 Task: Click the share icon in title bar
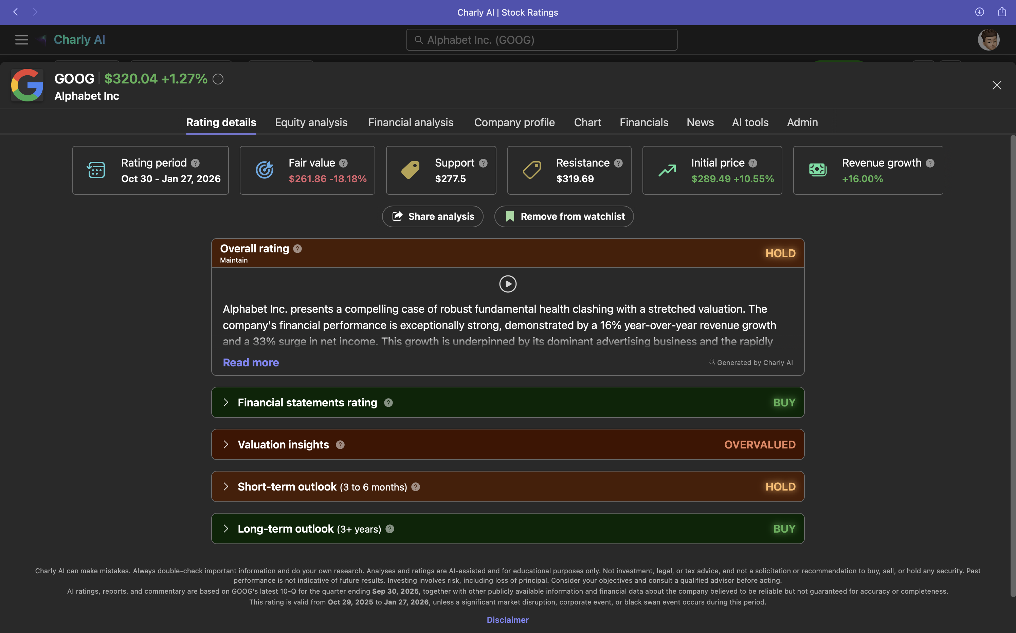[x=1002, y=12]
